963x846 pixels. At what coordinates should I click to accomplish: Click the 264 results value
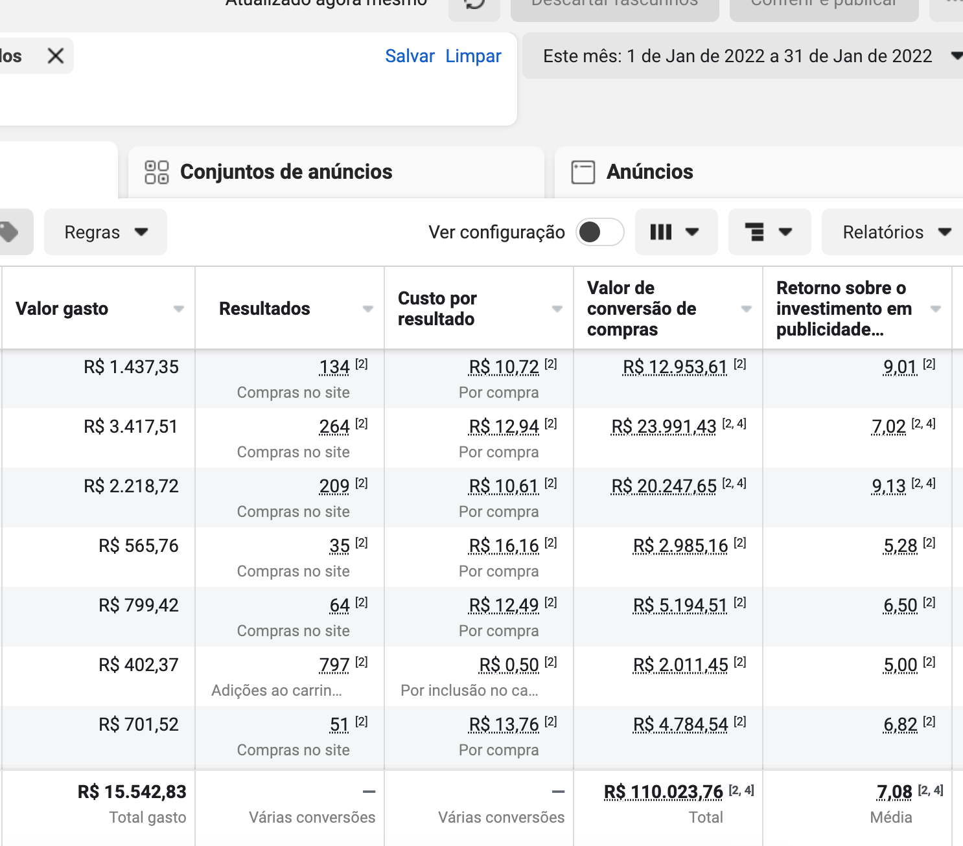point(334,427)
